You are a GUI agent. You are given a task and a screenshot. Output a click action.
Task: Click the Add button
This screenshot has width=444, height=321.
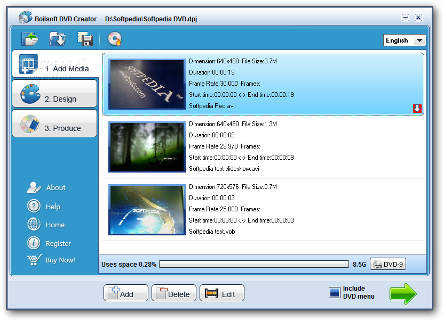tap(126, 293)
